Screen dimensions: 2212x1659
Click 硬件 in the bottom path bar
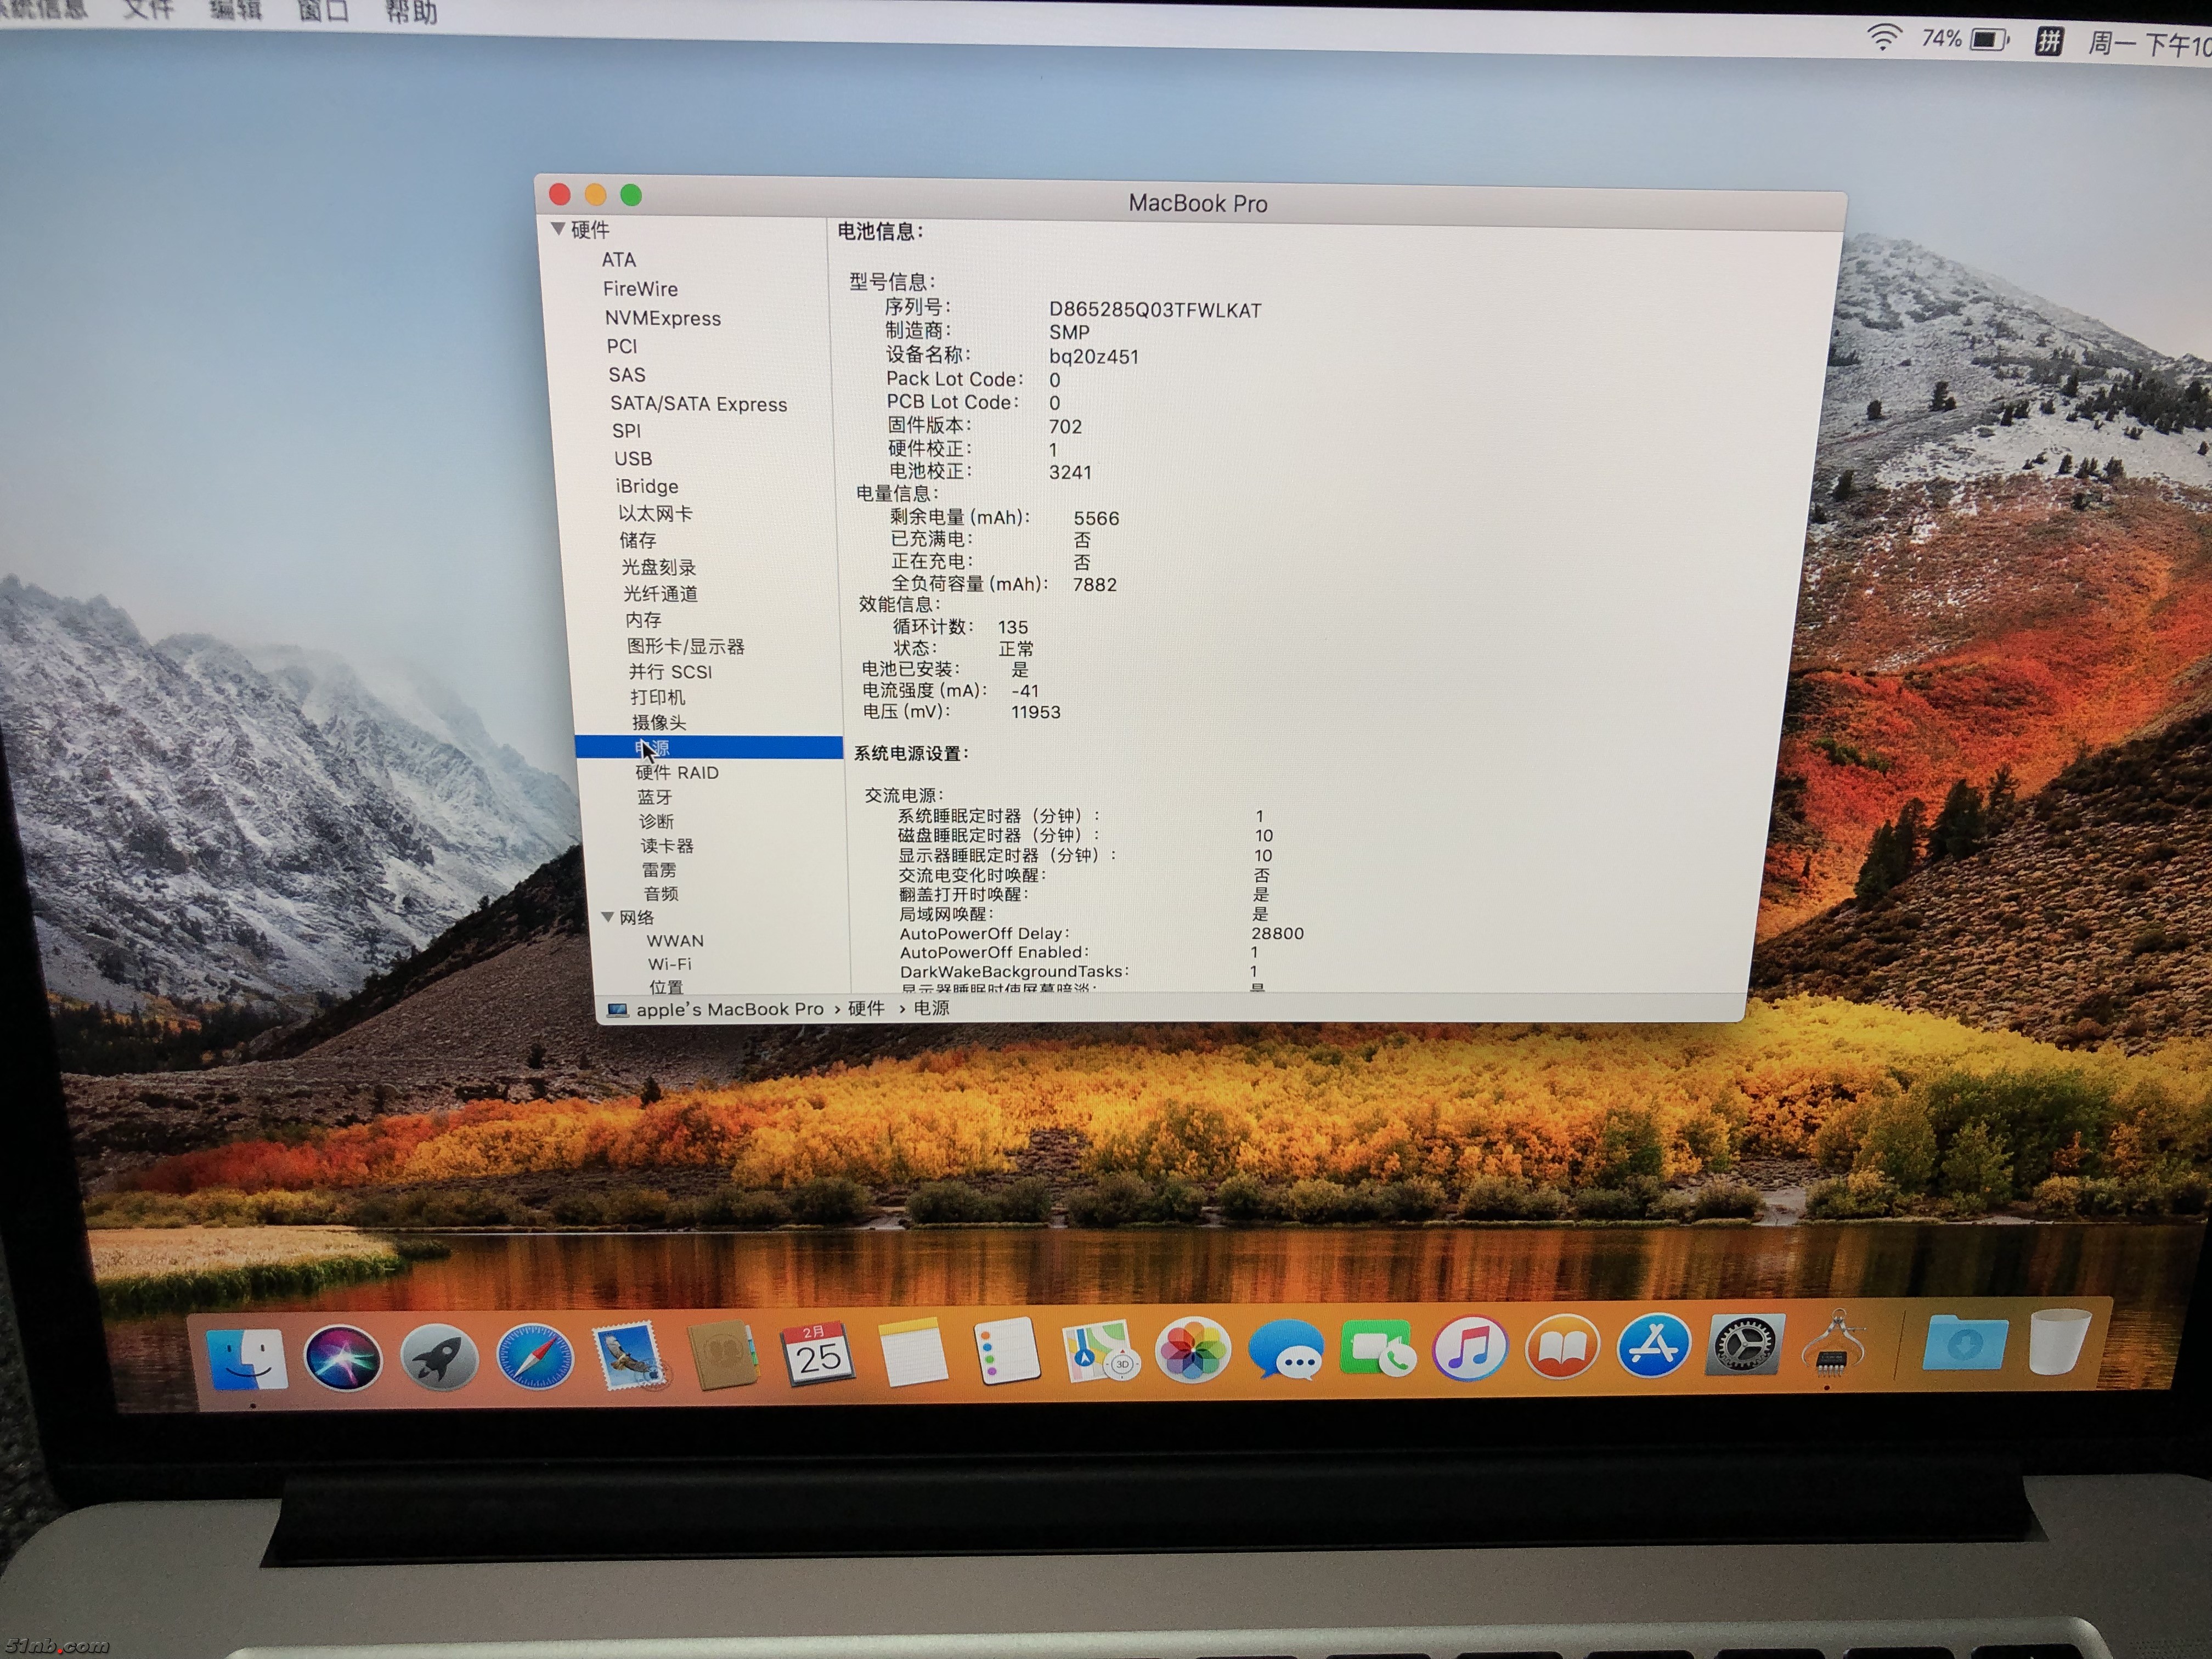coord(866,1008)
